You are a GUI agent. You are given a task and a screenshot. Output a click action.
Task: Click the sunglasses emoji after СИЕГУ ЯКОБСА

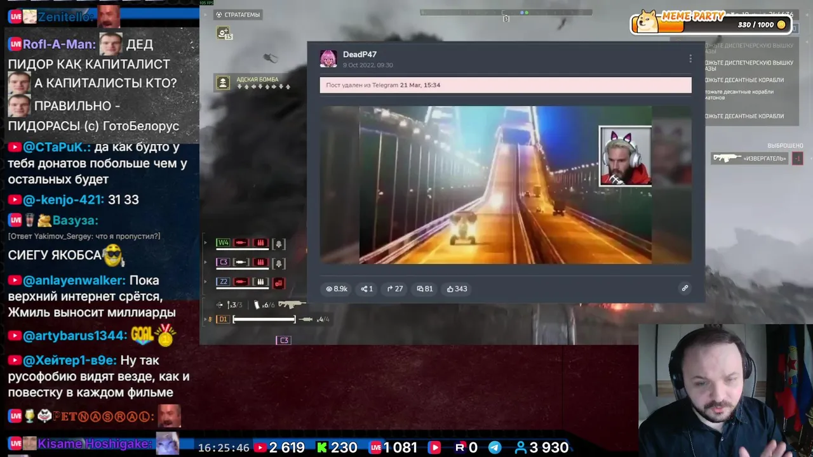coord(114,255)
